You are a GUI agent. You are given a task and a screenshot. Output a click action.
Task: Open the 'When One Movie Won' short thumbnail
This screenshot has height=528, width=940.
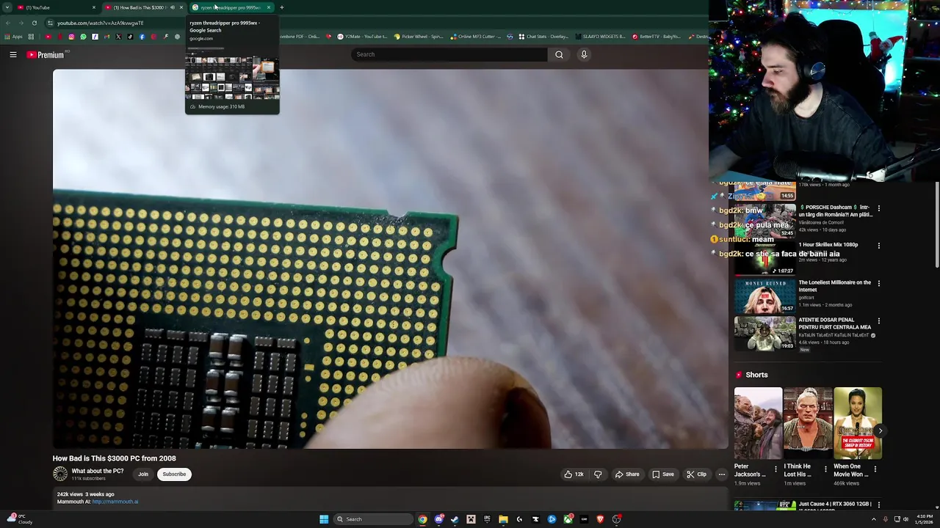858,423
